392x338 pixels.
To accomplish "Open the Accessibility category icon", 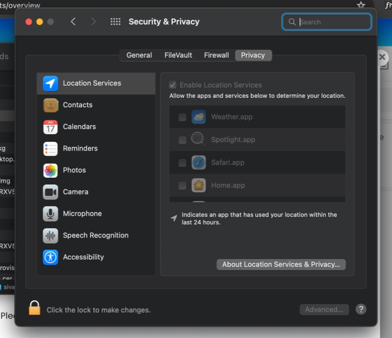I will 50,257.
